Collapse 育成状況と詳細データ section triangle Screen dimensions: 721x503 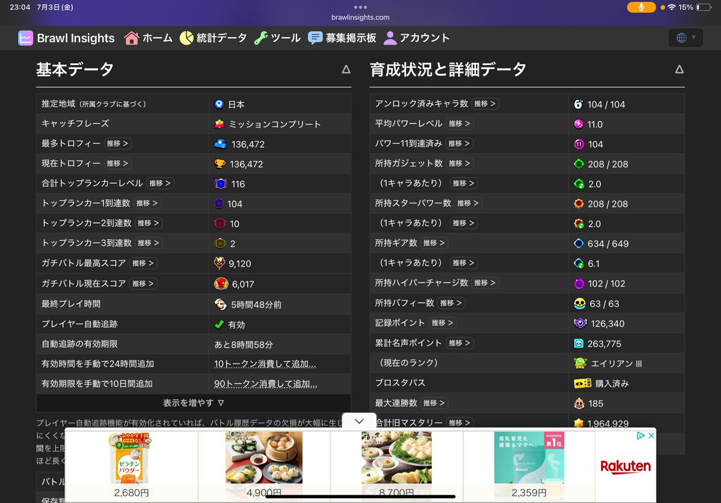click(x=679, y=69)
